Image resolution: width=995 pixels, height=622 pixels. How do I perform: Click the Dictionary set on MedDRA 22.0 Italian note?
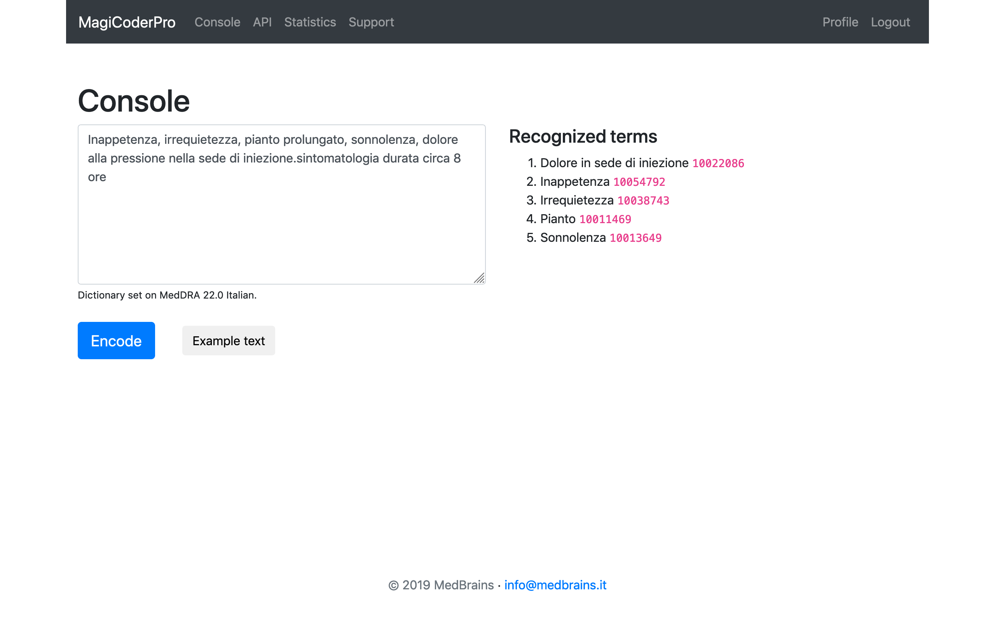click(167, 295)
